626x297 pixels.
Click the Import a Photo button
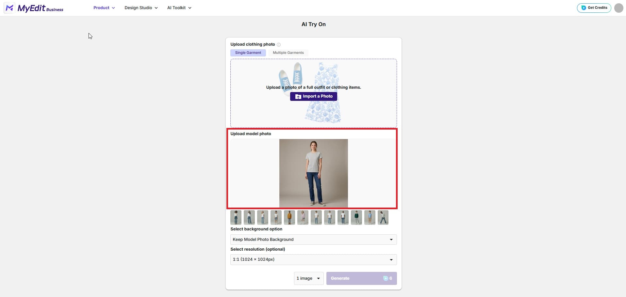point(313,96)
